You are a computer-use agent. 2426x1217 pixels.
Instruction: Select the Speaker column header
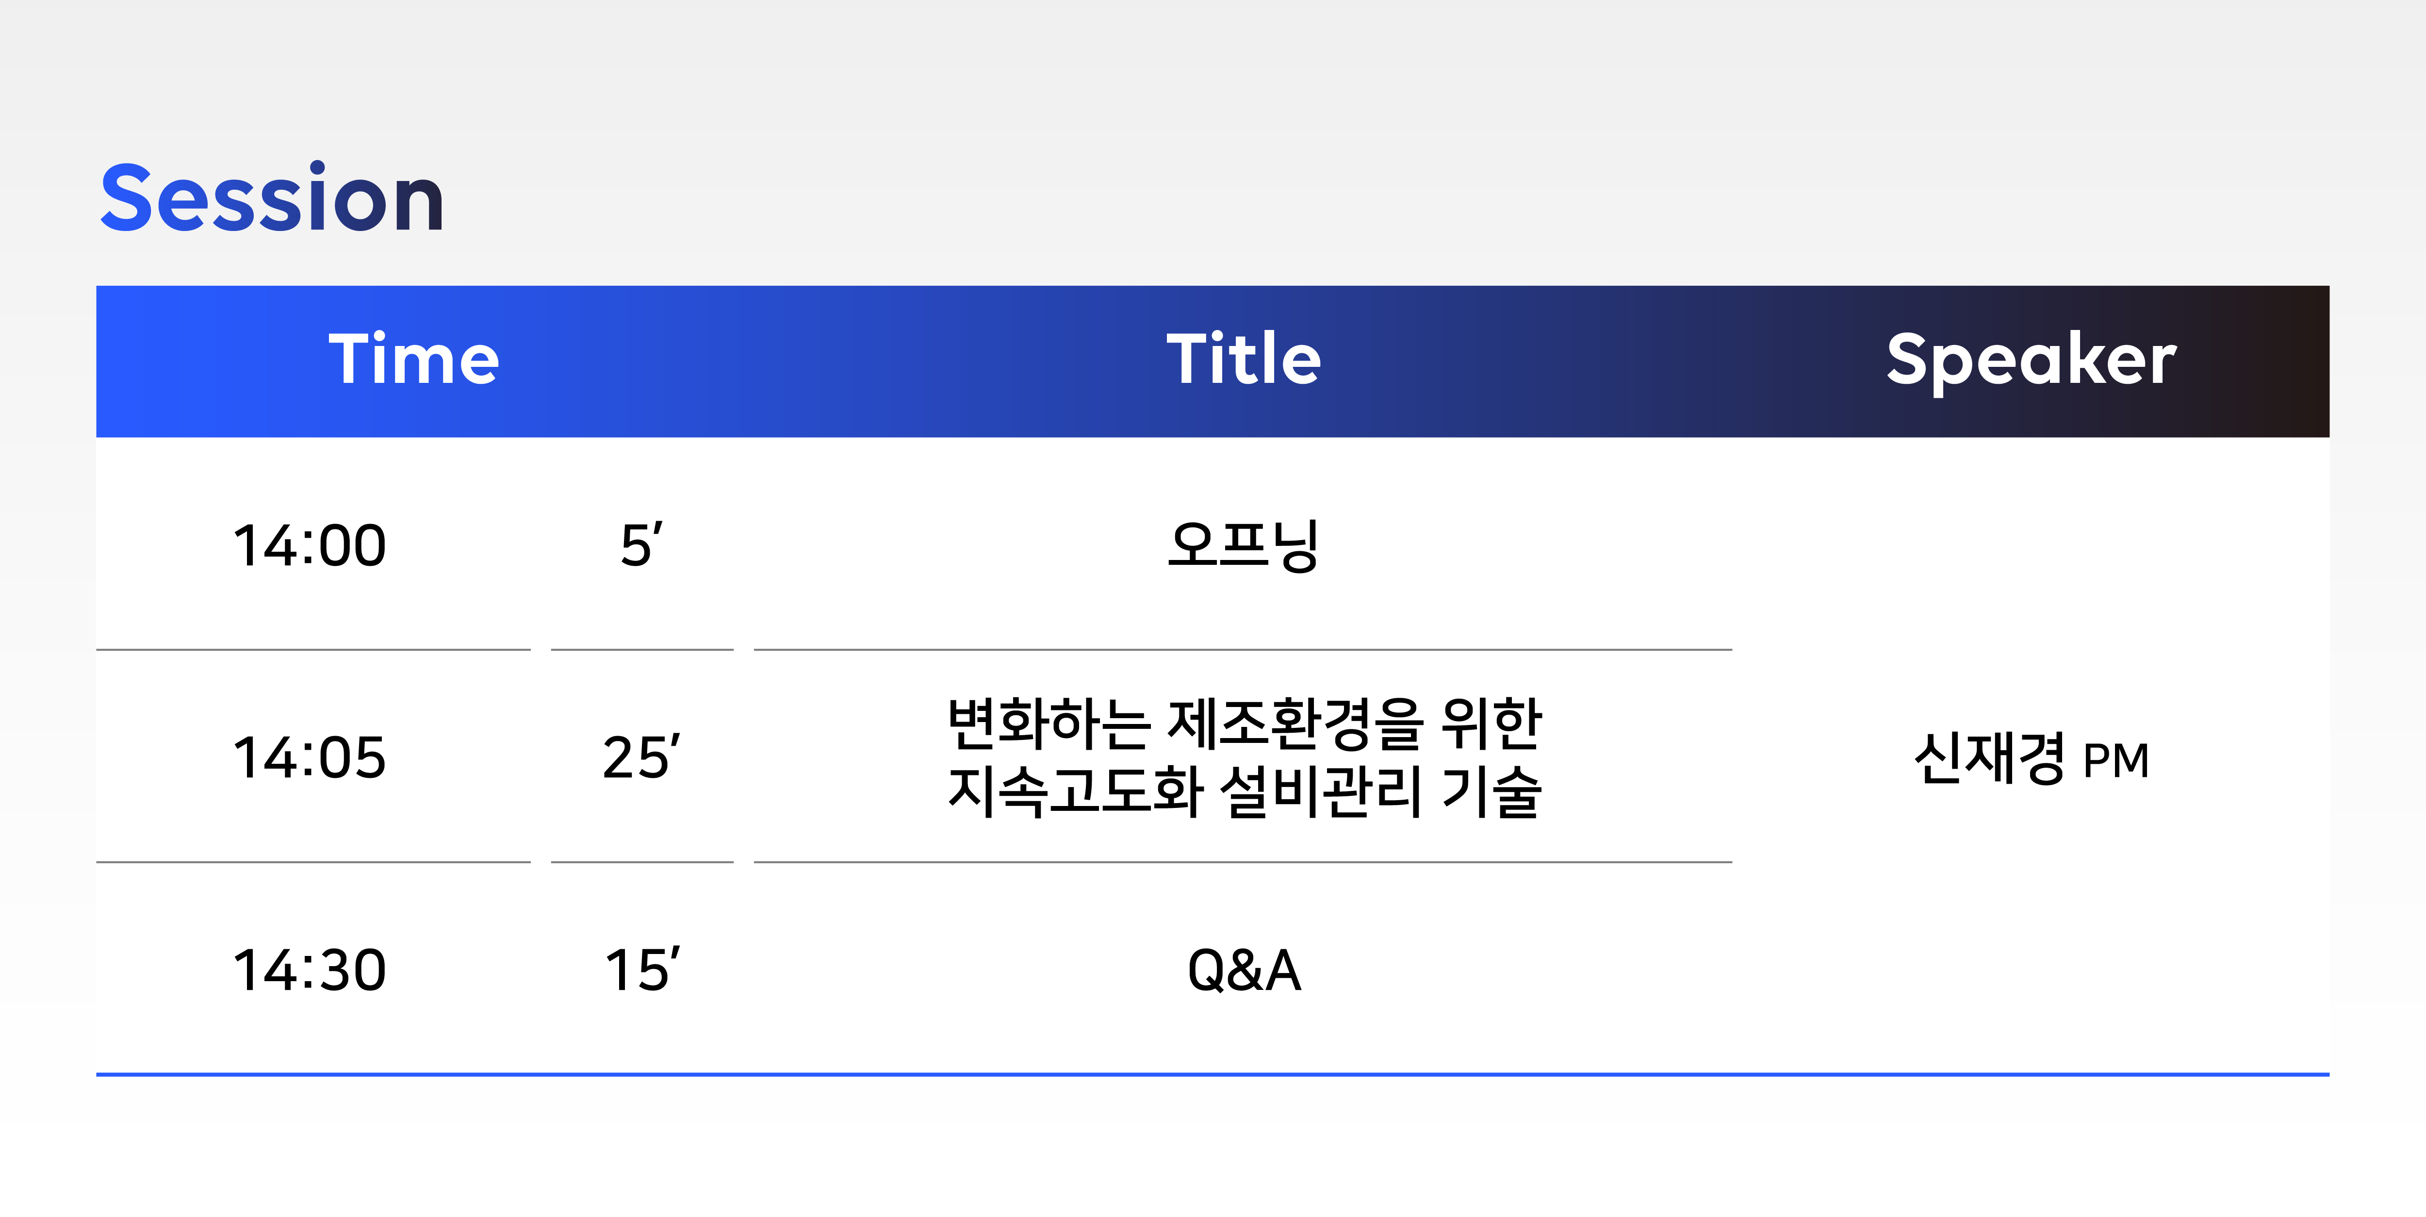pyautogui.click(x=2032, y=361)
